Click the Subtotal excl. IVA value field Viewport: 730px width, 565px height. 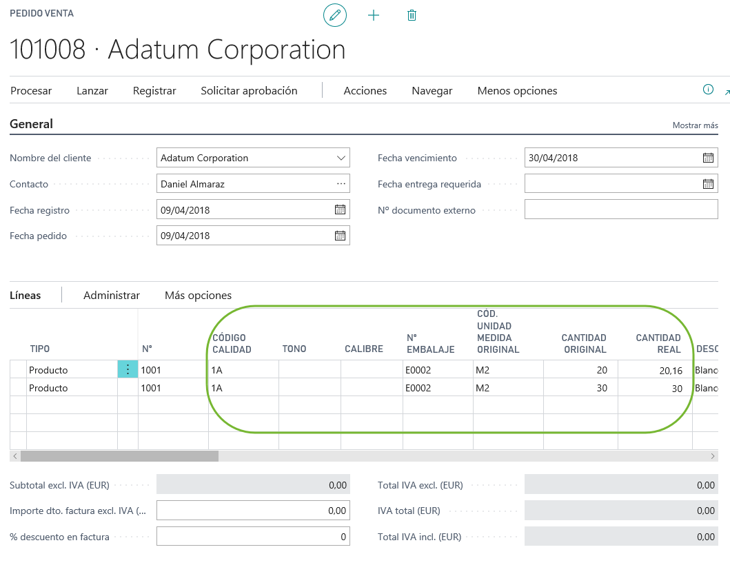tap(253, 484)
